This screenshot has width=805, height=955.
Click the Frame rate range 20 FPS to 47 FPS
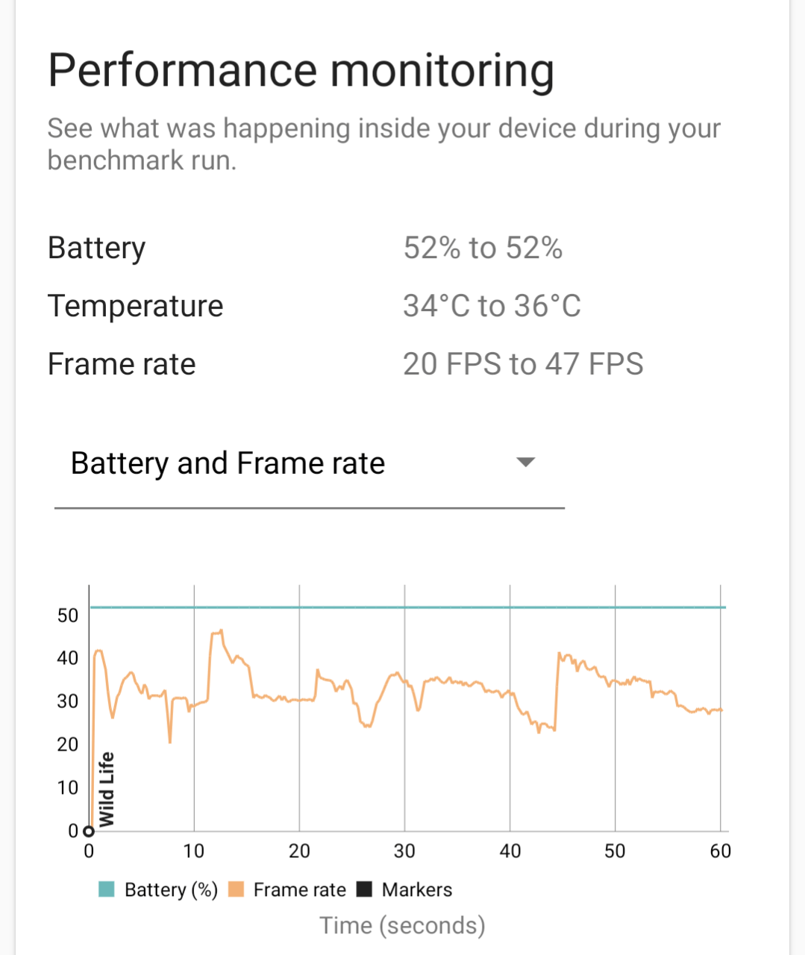point(524,363)
